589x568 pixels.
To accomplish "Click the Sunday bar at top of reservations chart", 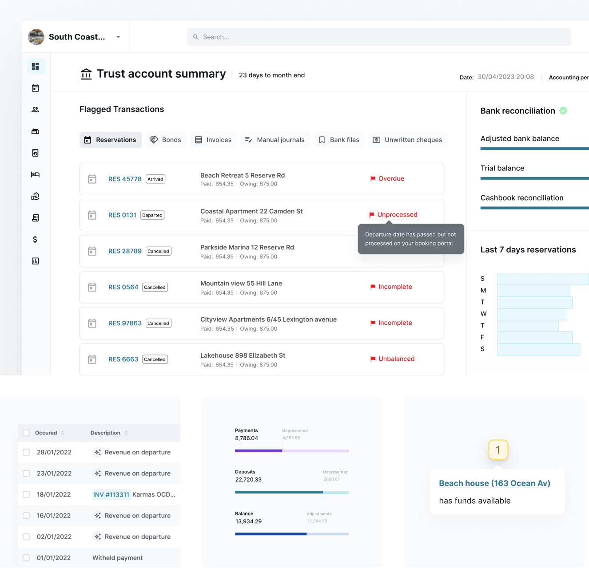I will pyautogui.click(x=543, y=279).
